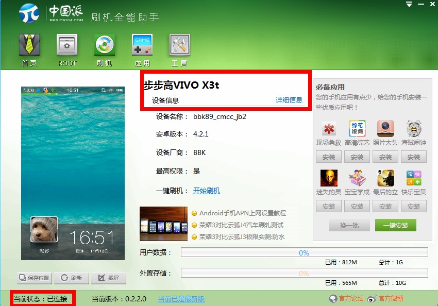Install 现场急救 with its 安装 button

[329, 157]
